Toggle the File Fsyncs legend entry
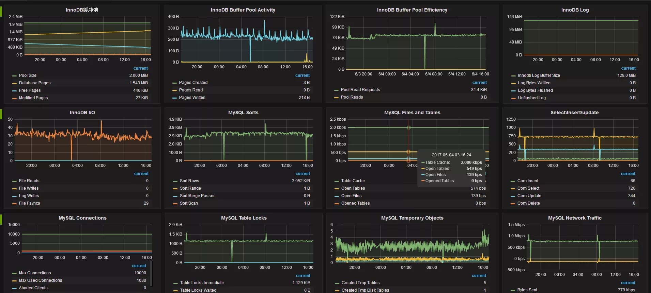 point(29,203)
